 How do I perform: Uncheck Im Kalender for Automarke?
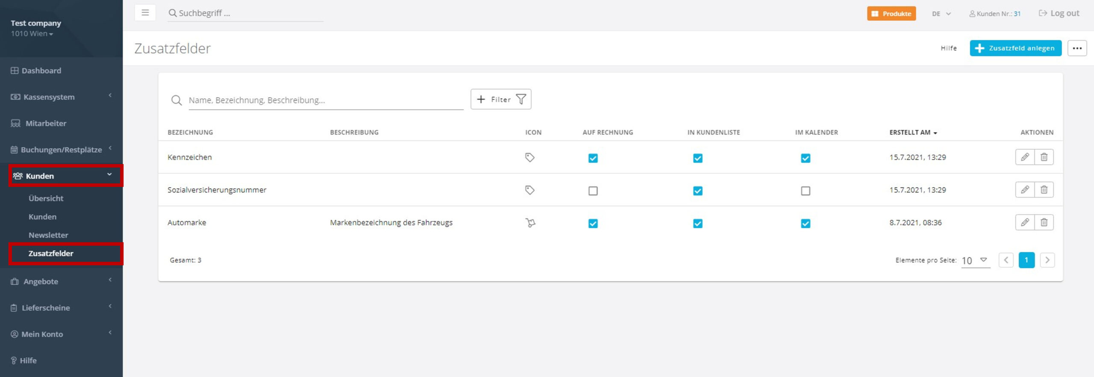(x=806, y=223)
